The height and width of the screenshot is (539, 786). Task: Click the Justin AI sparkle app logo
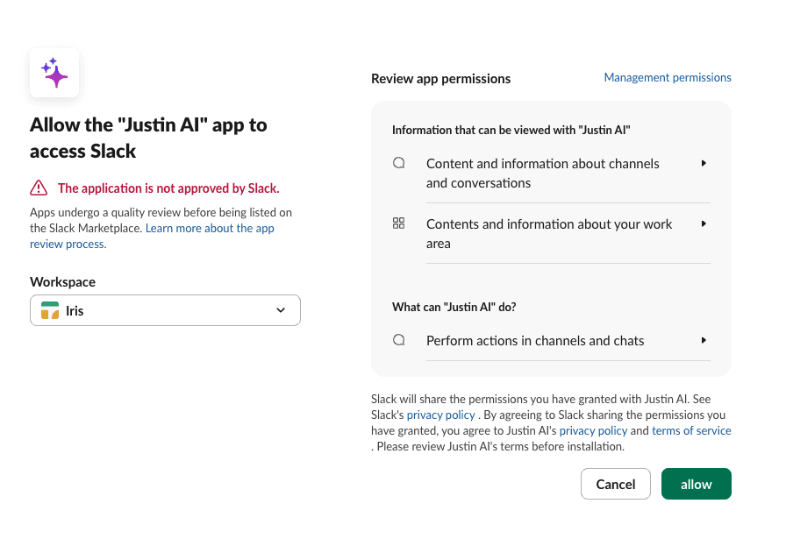click(54, 73)
